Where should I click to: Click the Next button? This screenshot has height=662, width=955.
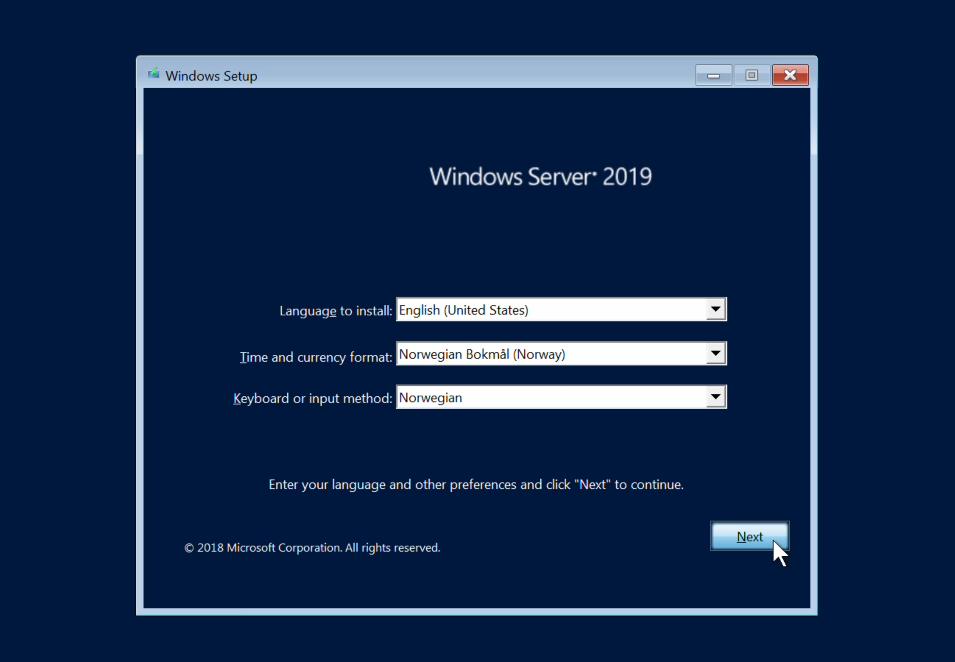pos(750,536)
